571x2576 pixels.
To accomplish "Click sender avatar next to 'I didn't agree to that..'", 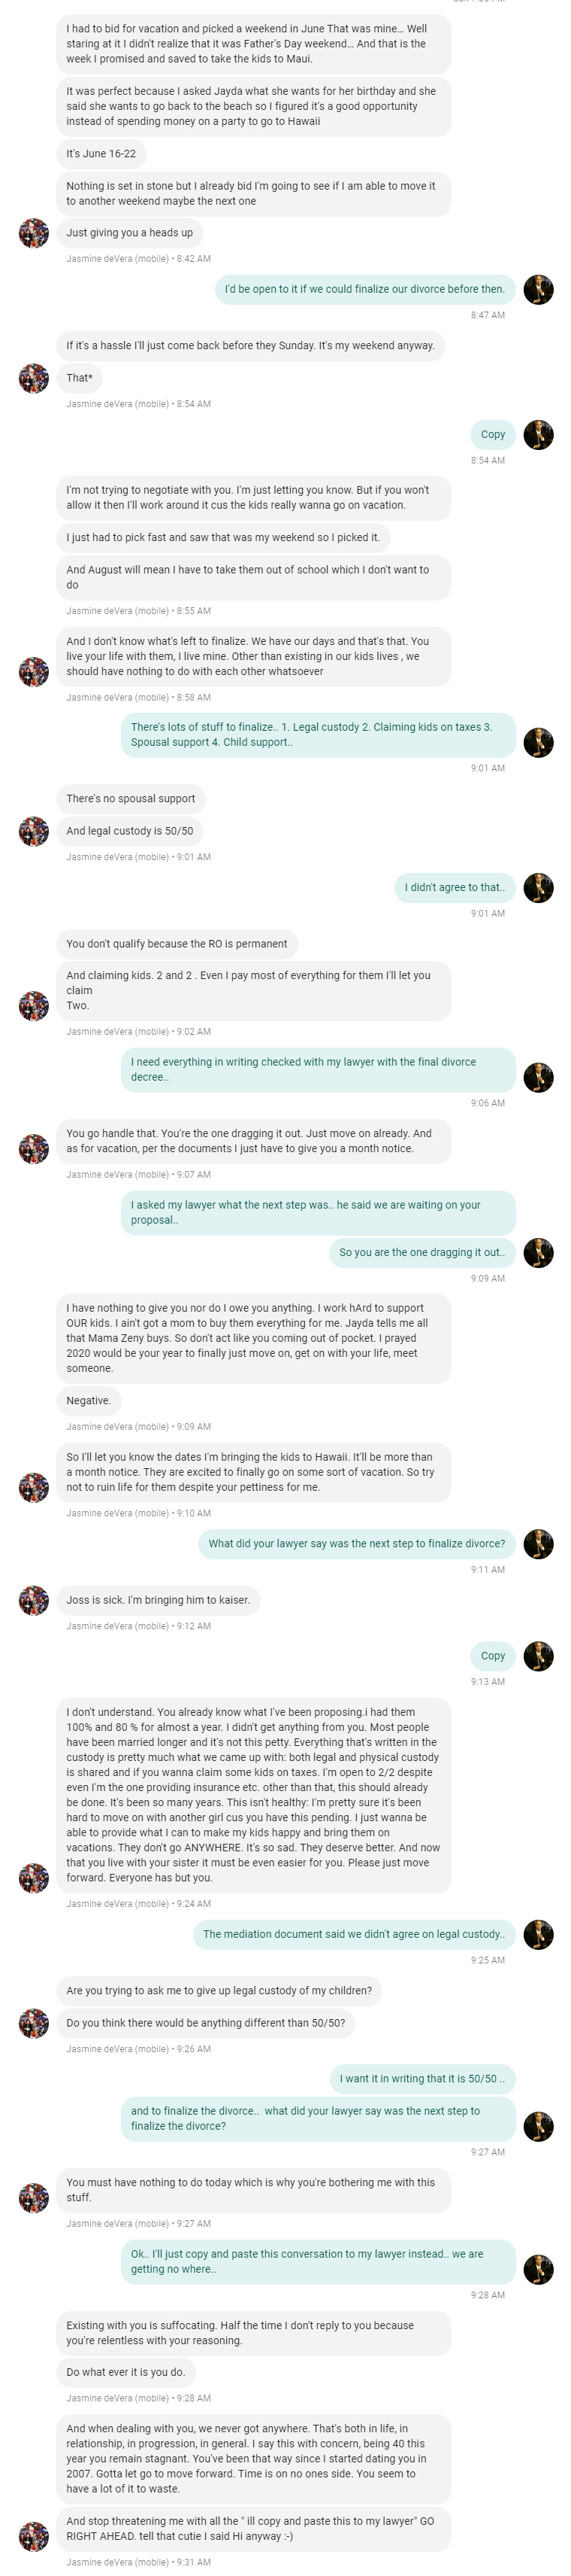I will point(538,888).
